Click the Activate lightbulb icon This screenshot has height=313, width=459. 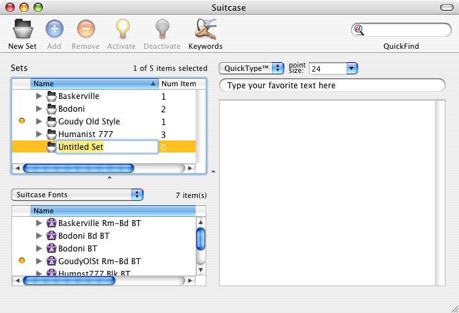pyautogui.click(x=123, y=29)
